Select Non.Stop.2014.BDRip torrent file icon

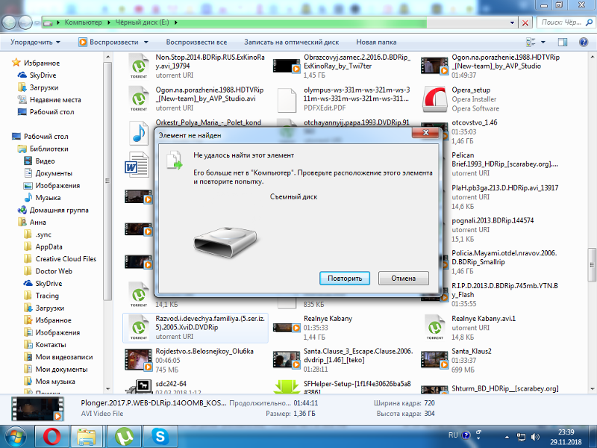pyautogui.click(x=139, y=66)
